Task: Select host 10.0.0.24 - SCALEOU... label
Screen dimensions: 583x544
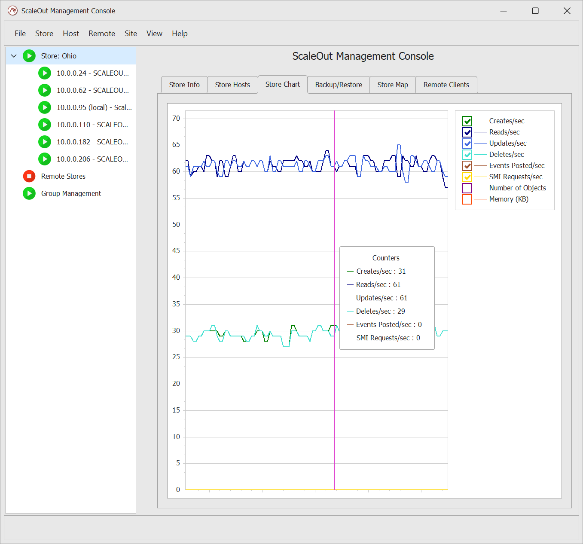Action: [93, 73]
